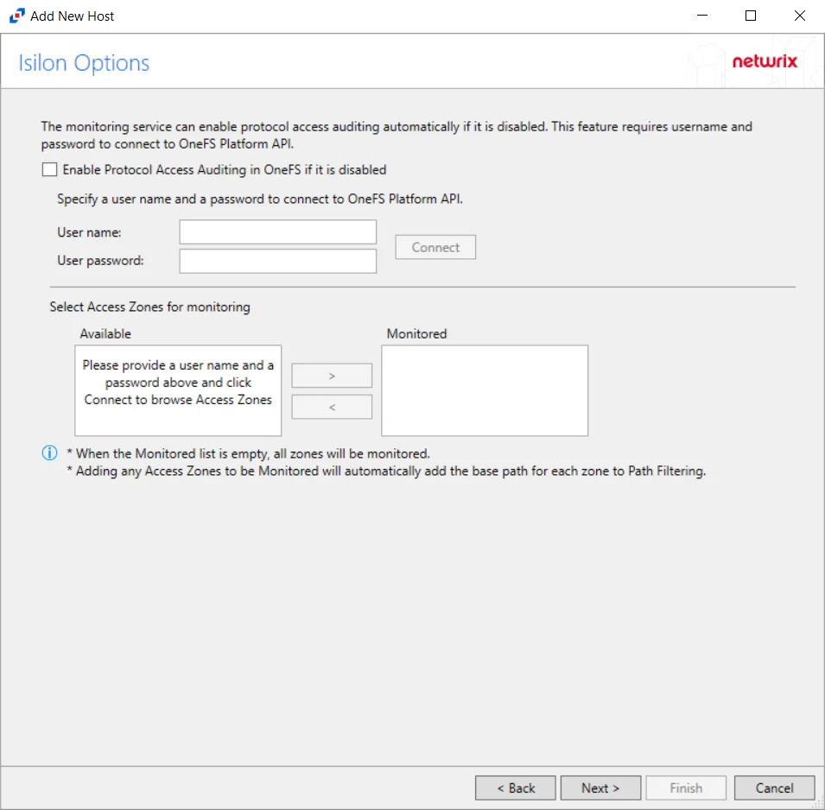Click the User name input field

point(278,232)
